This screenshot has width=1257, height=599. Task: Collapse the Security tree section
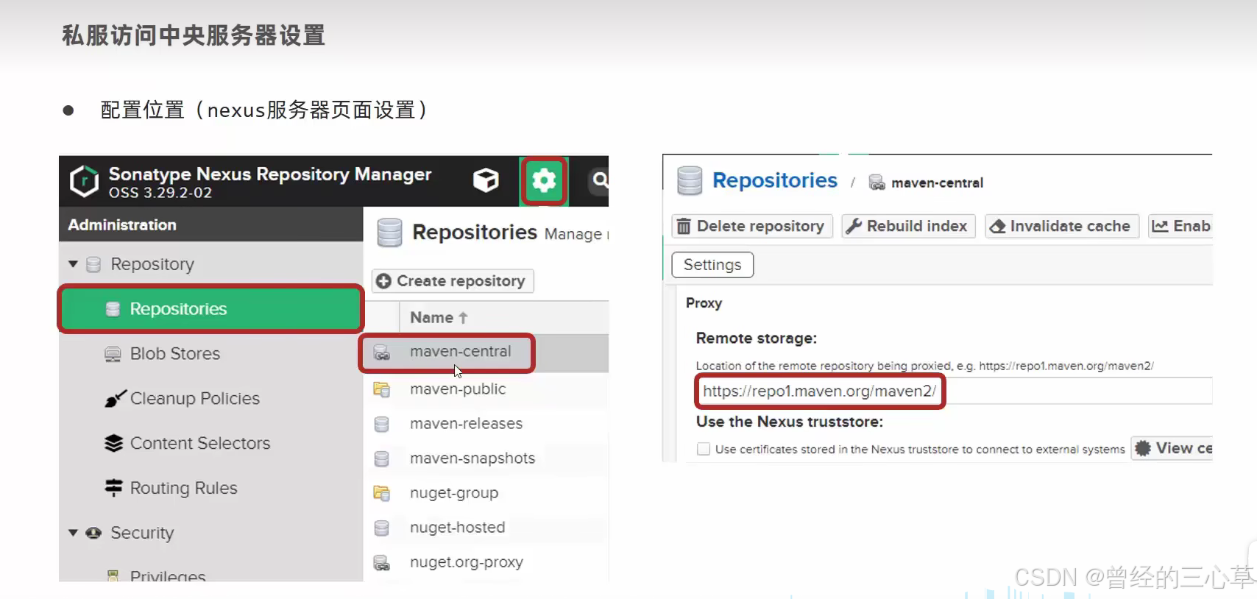coord(73,533)
